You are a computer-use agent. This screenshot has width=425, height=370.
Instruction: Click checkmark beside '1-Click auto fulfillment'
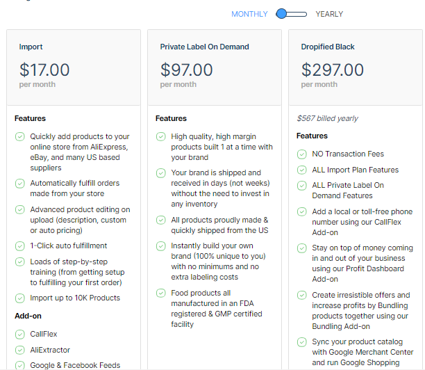coord(20,246)
